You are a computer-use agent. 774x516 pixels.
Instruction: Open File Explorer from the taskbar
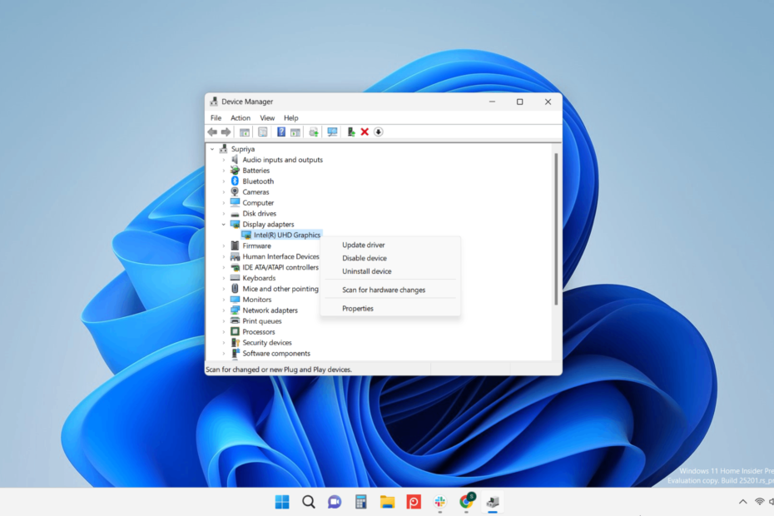pos(387,502)
